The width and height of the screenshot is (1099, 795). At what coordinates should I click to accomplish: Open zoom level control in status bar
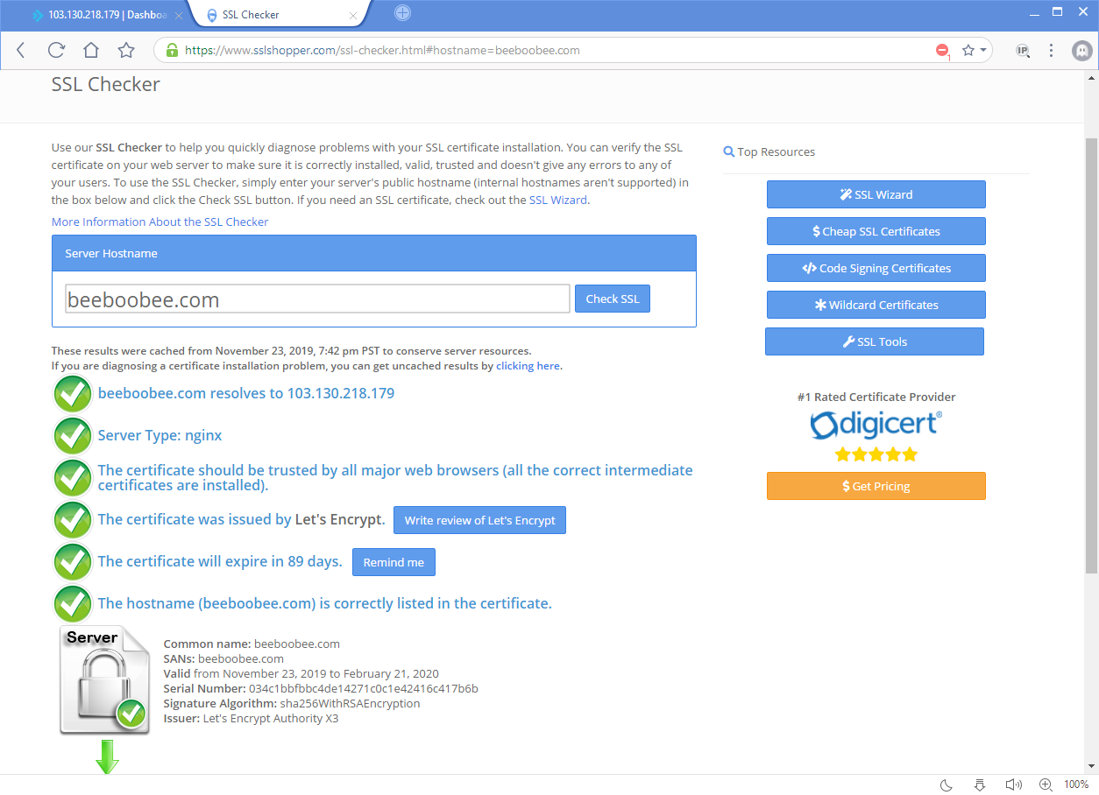click(1046, 784)
